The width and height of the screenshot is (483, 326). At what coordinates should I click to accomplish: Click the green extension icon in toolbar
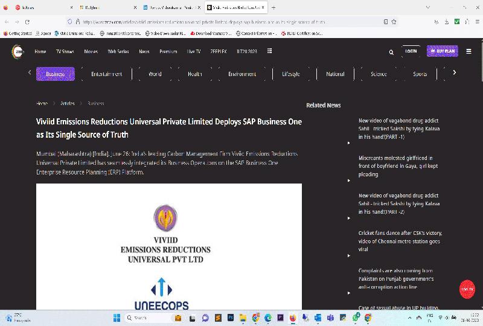click(457, 22)
